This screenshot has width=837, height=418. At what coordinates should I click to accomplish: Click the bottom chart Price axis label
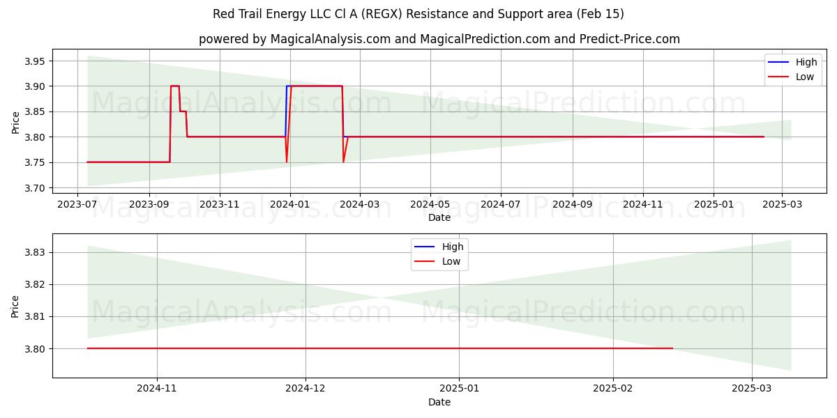(15, 305)
